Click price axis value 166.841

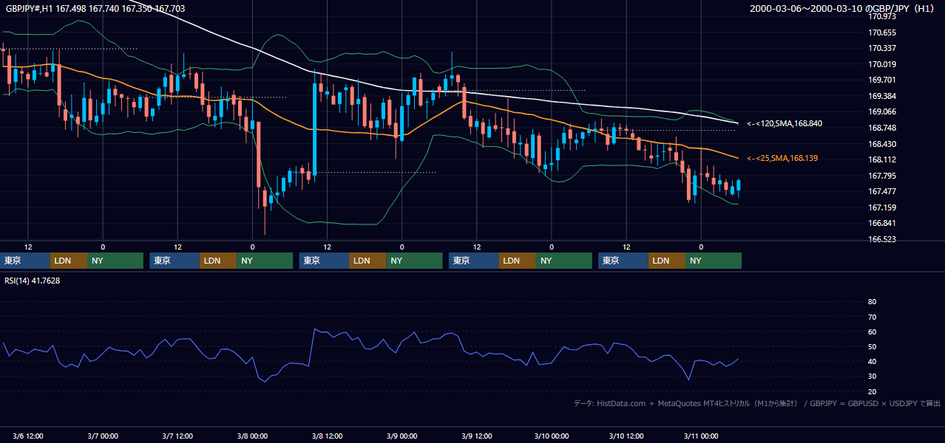[x=881, y=223]
